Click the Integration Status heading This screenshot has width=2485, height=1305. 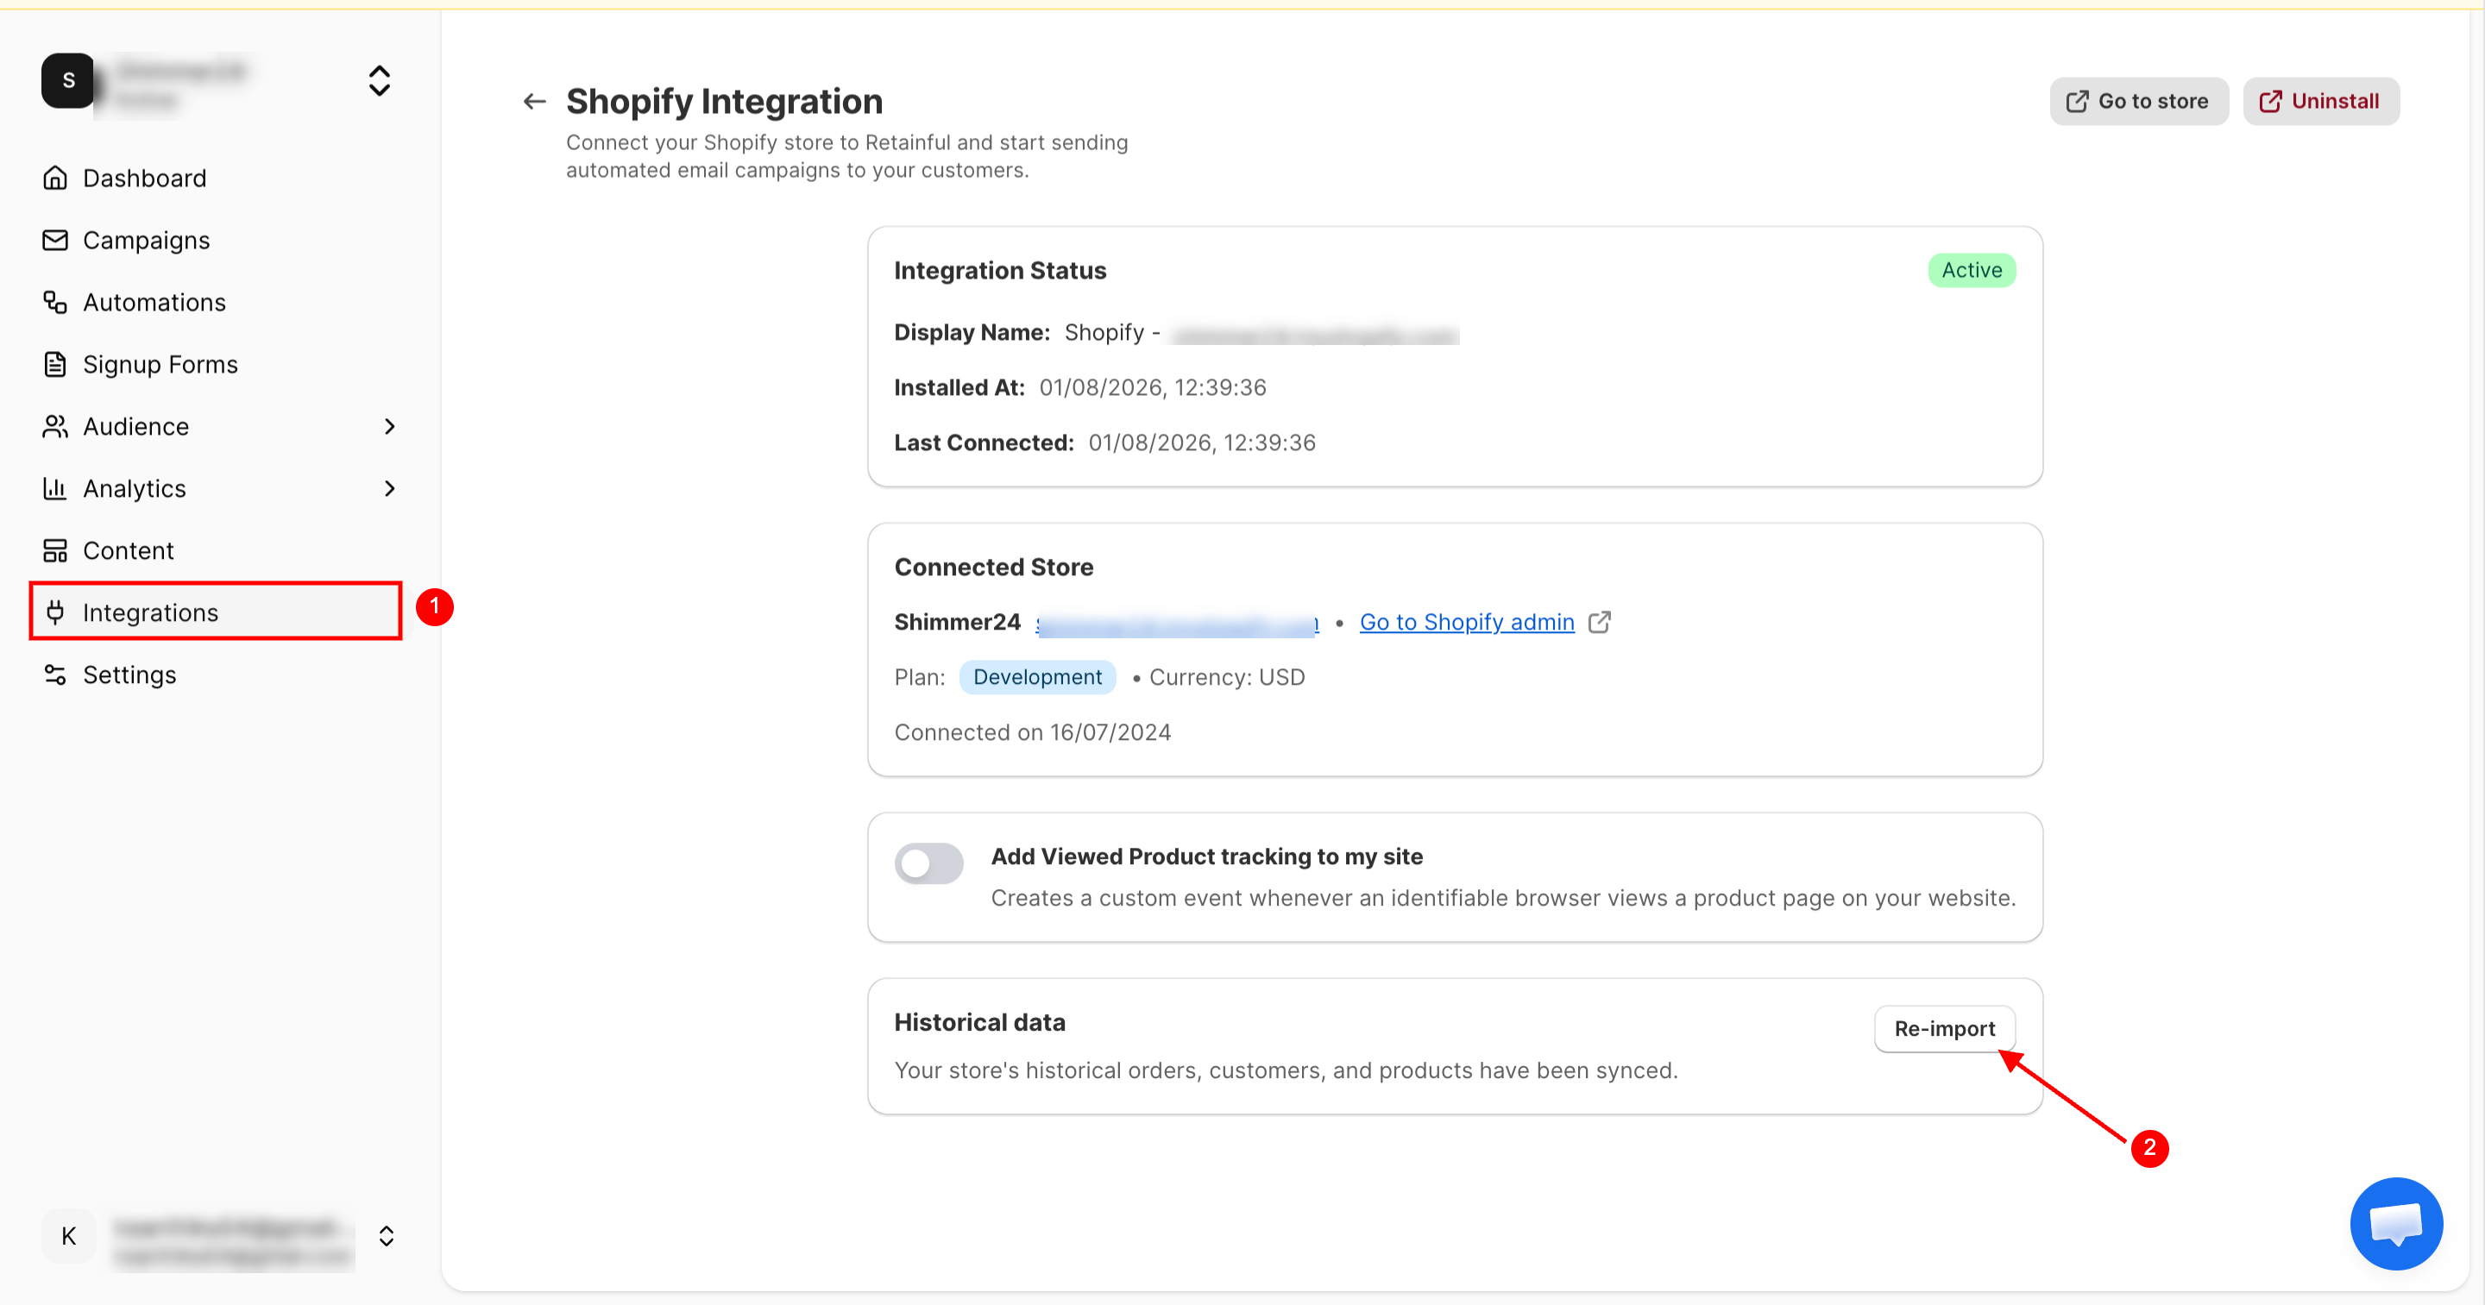coord(999,271)
